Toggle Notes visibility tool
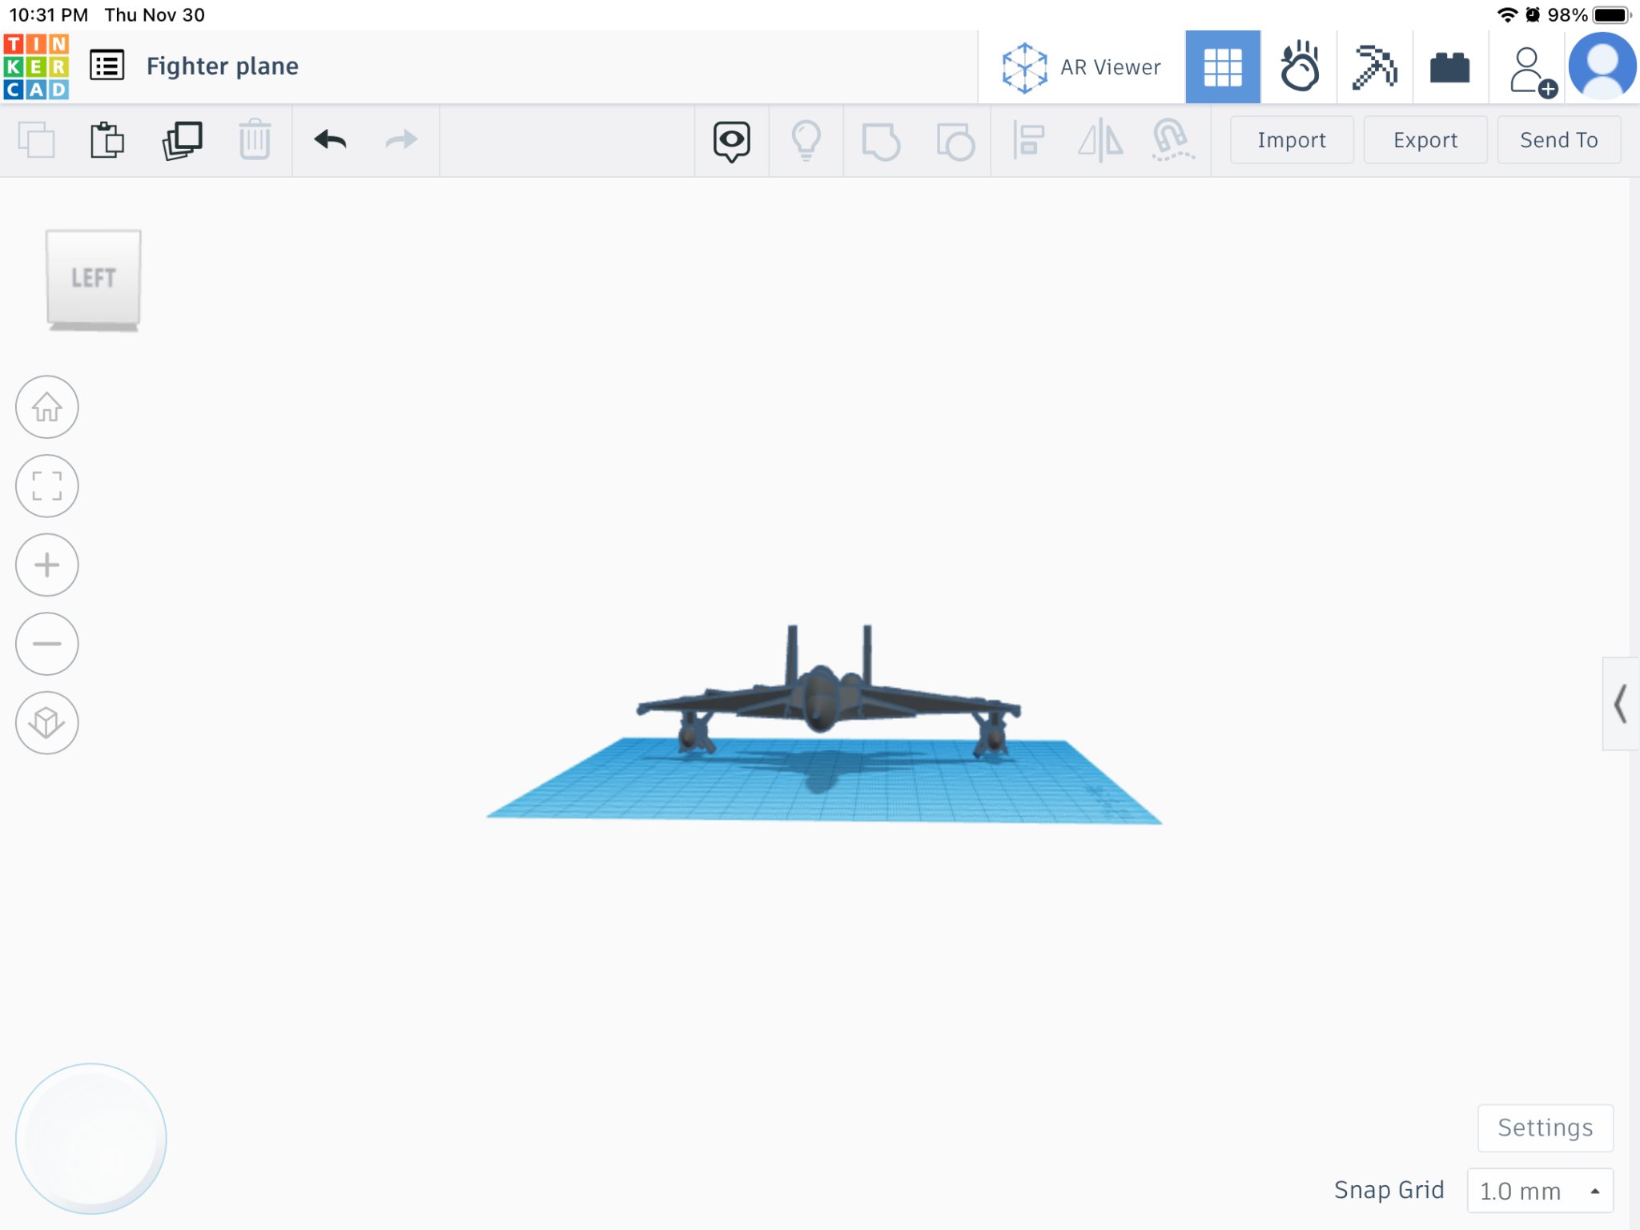The width and height of the screenshot is (1640, 1230). coord(731,141)
